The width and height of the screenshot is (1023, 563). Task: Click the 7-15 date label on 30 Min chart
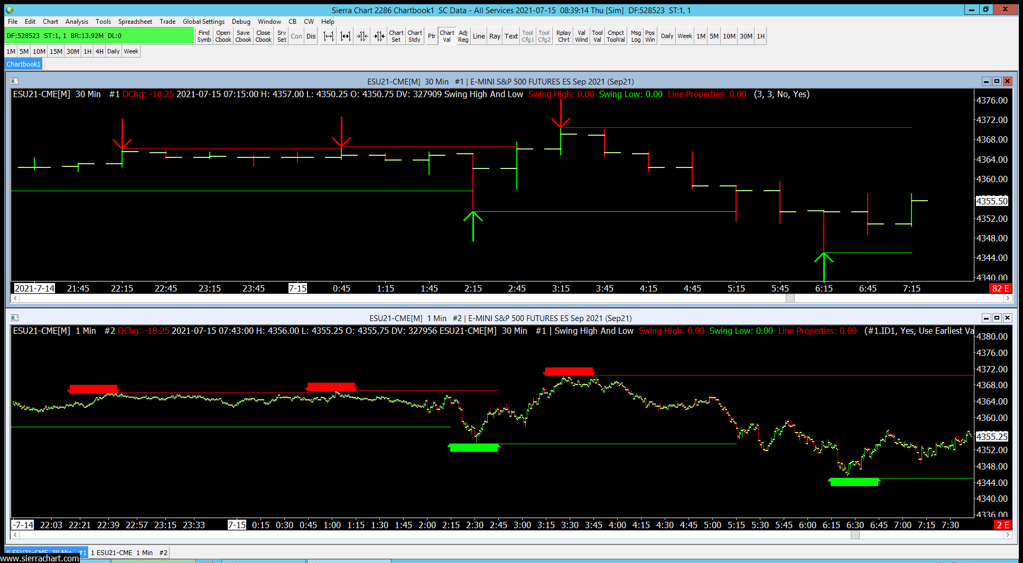pyautogui.click(x=297, y=288)
